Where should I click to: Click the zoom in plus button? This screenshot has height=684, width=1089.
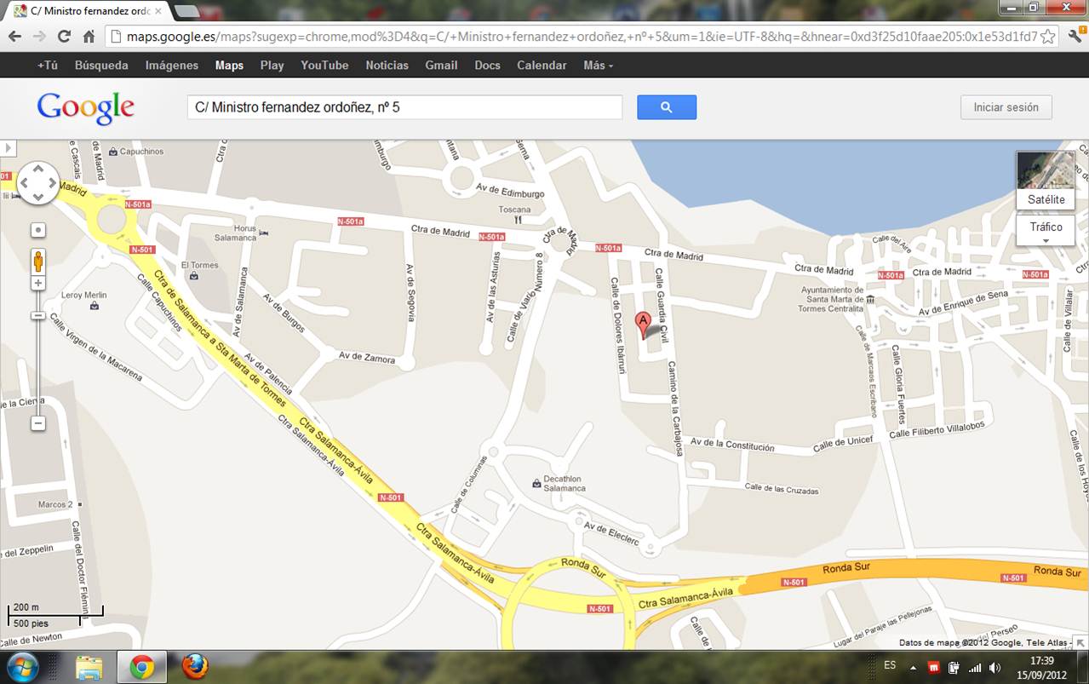(x=38, y=283)
